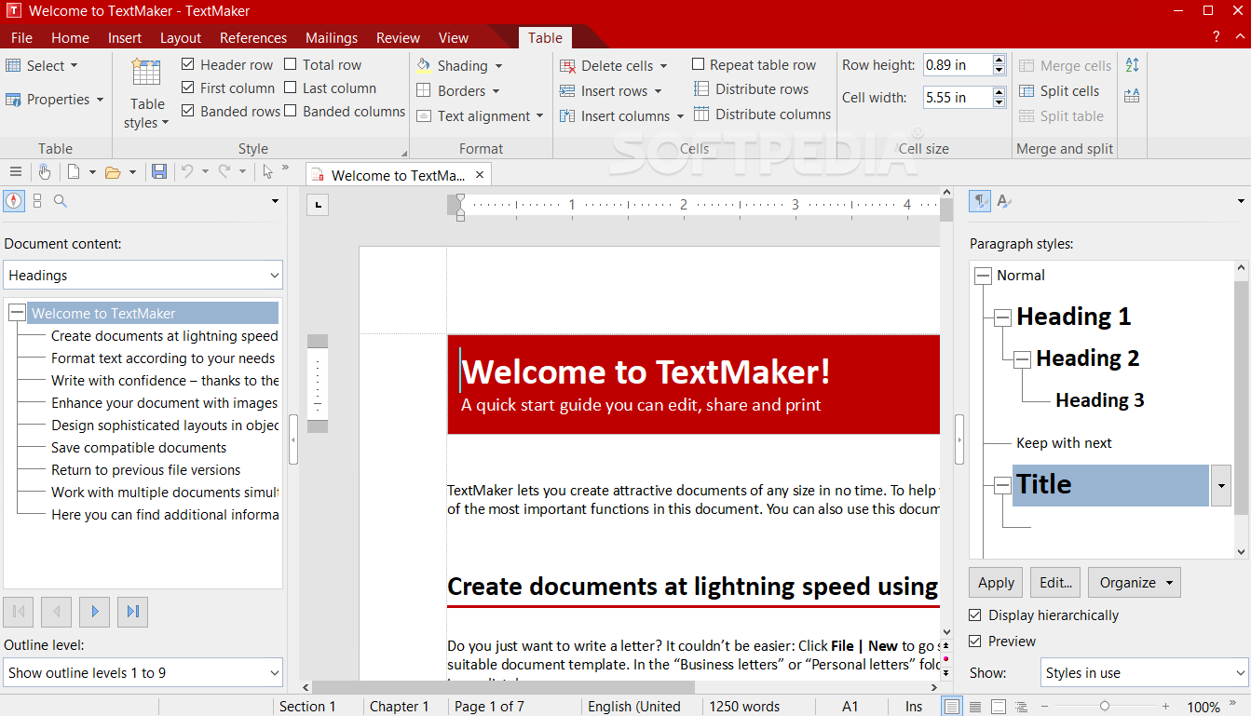Switch sidebar to navigator compass view
Screen dimensions: 1251x716
coord(14,200)
